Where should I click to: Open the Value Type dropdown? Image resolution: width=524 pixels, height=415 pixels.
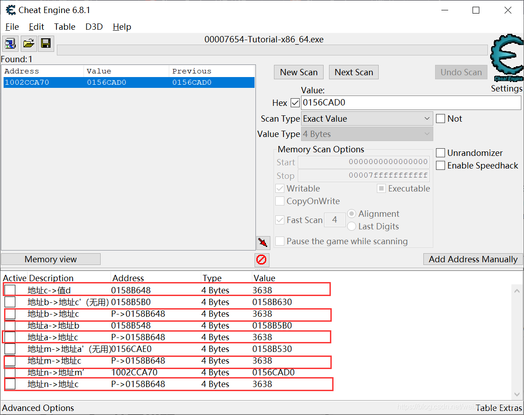coord(367,134)
